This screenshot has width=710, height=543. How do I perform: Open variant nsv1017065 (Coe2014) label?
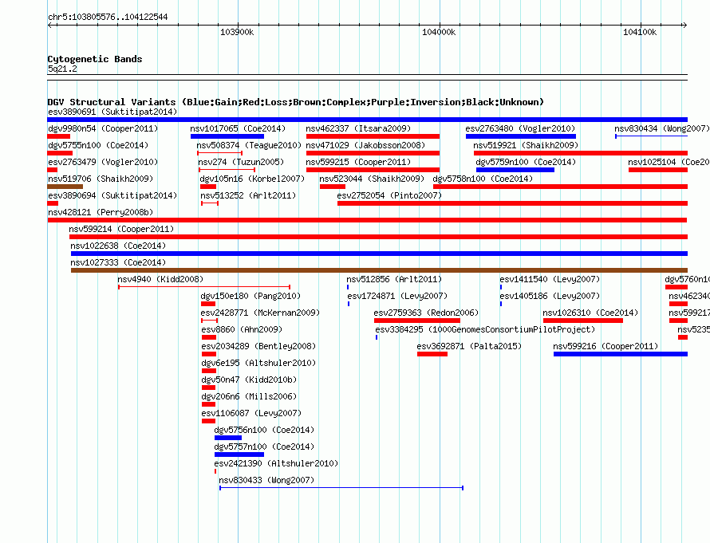point(238,128)
